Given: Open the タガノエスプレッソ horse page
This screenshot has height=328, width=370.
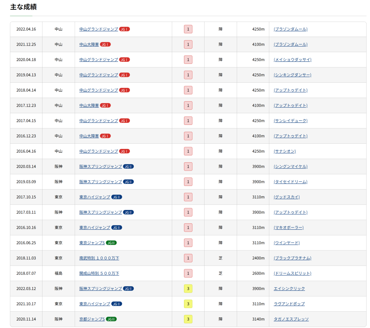Looking at the screenshot, I should tap(291, 319).
